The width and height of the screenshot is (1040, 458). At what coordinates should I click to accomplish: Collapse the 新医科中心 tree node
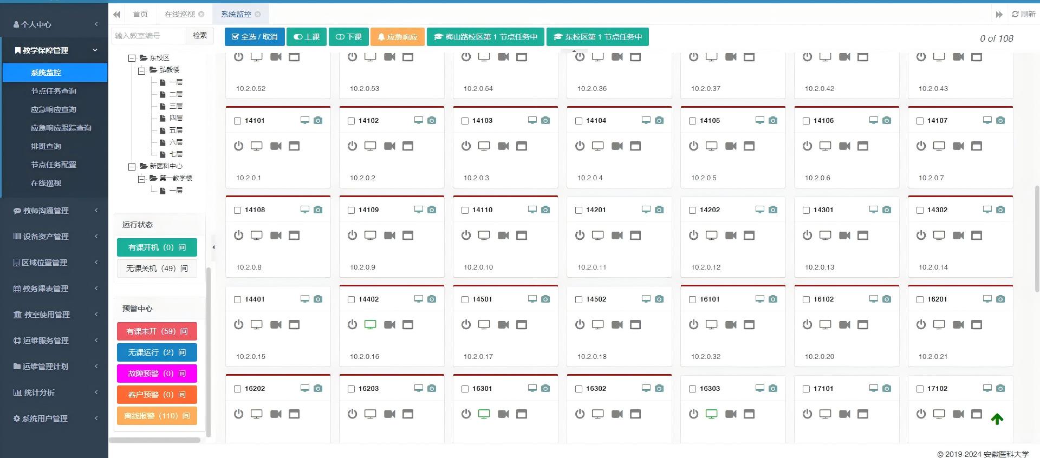pyautogui.click(x=132, y=166)
